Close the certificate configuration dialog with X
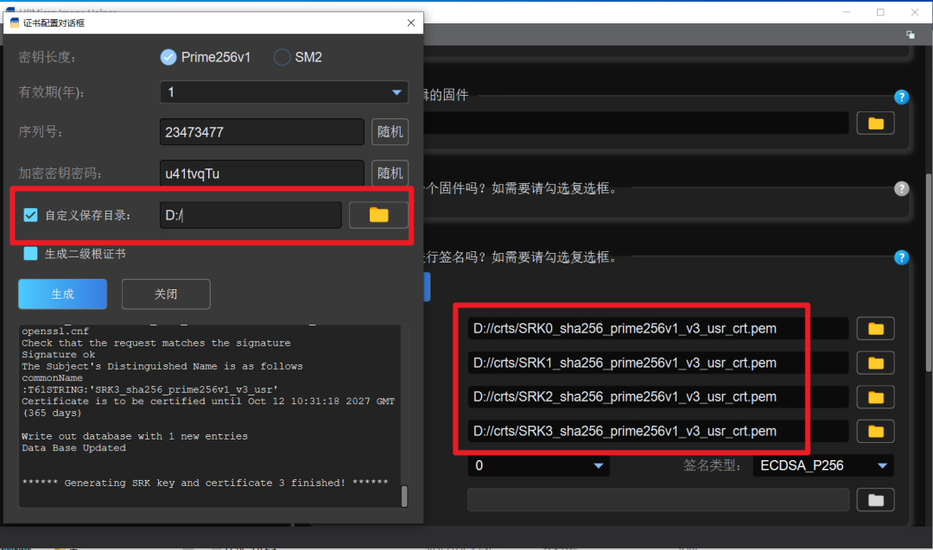 [410, 22]
